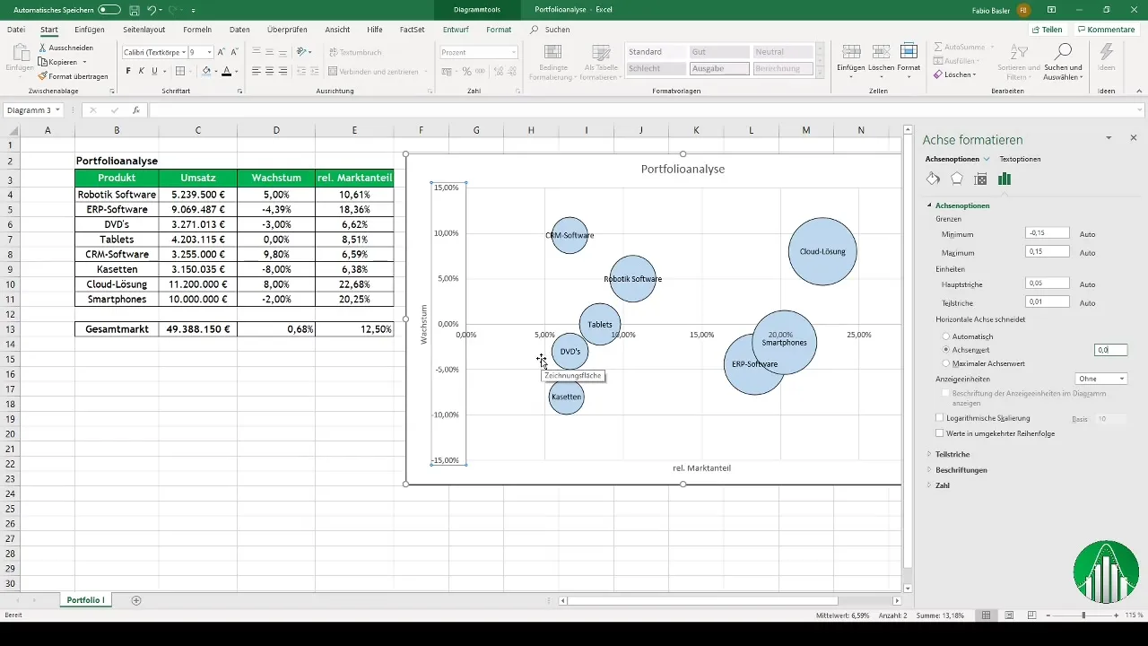Image resolution: width=1148 pixels, height=646 pixels.
Task: Click the save disk icon
Action: 134,9
